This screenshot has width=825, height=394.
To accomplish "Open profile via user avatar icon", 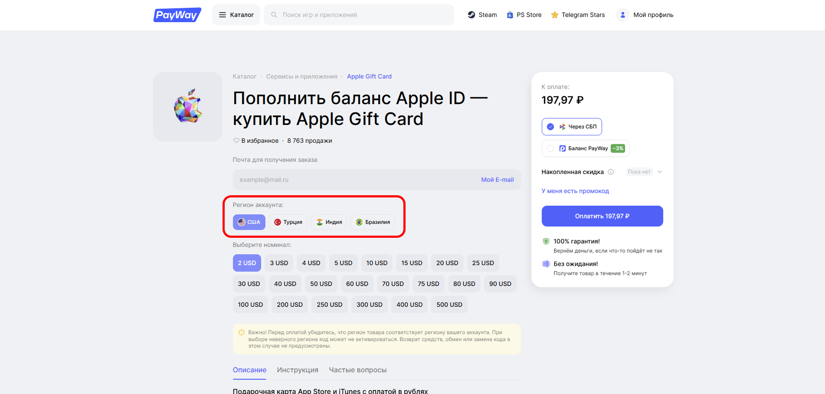I will pyautogui.click(x=622, y=15).
